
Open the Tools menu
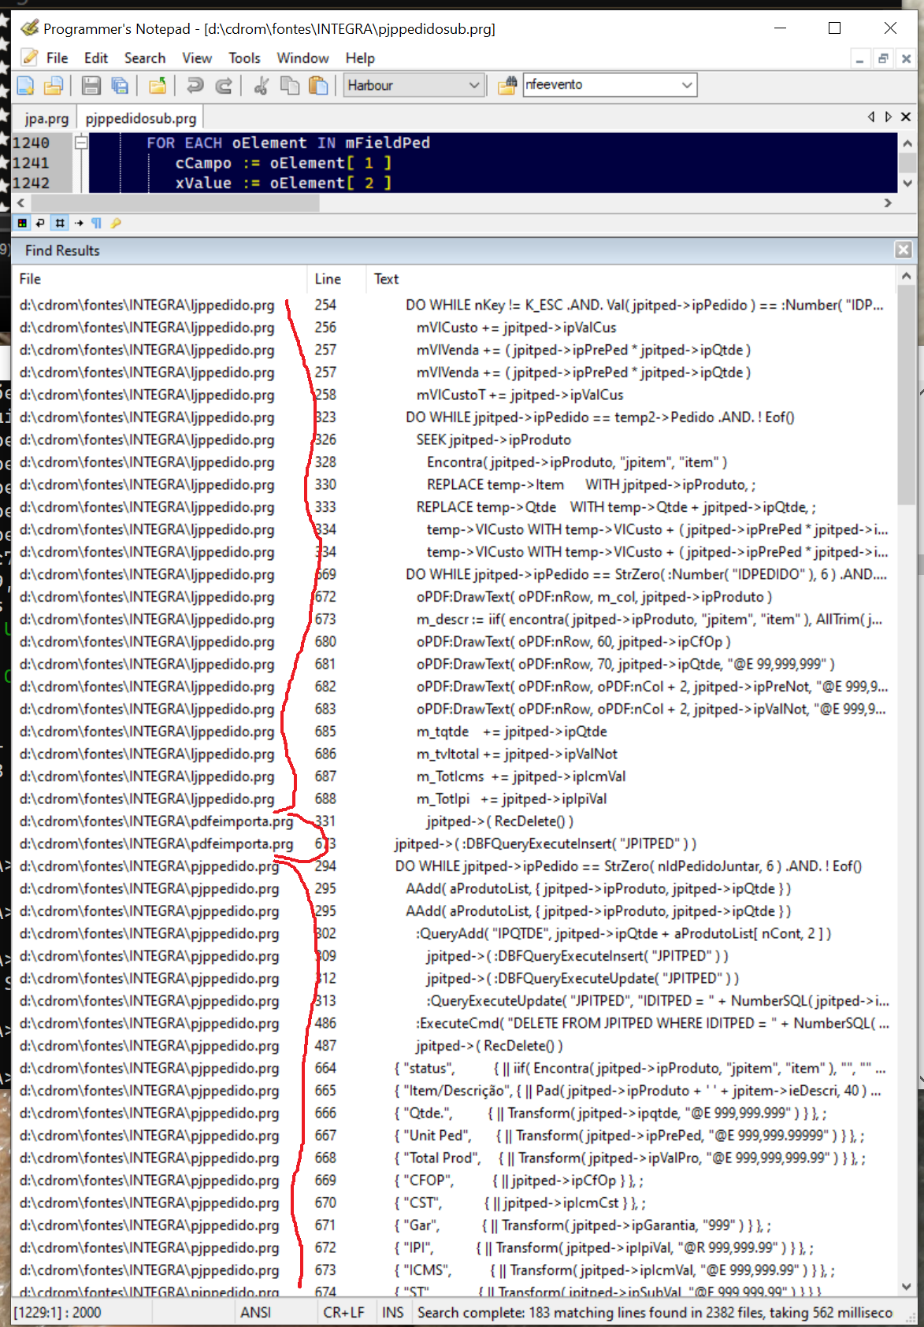244,58
